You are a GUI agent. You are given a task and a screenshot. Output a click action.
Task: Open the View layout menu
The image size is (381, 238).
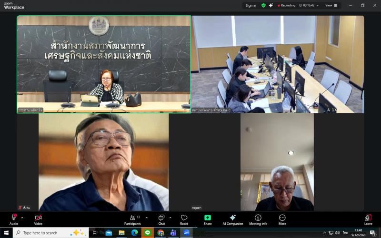point(331,5)
